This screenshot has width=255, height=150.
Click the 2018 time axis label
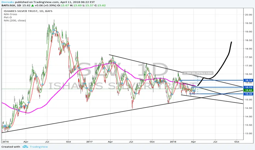[x=173, y=142]
